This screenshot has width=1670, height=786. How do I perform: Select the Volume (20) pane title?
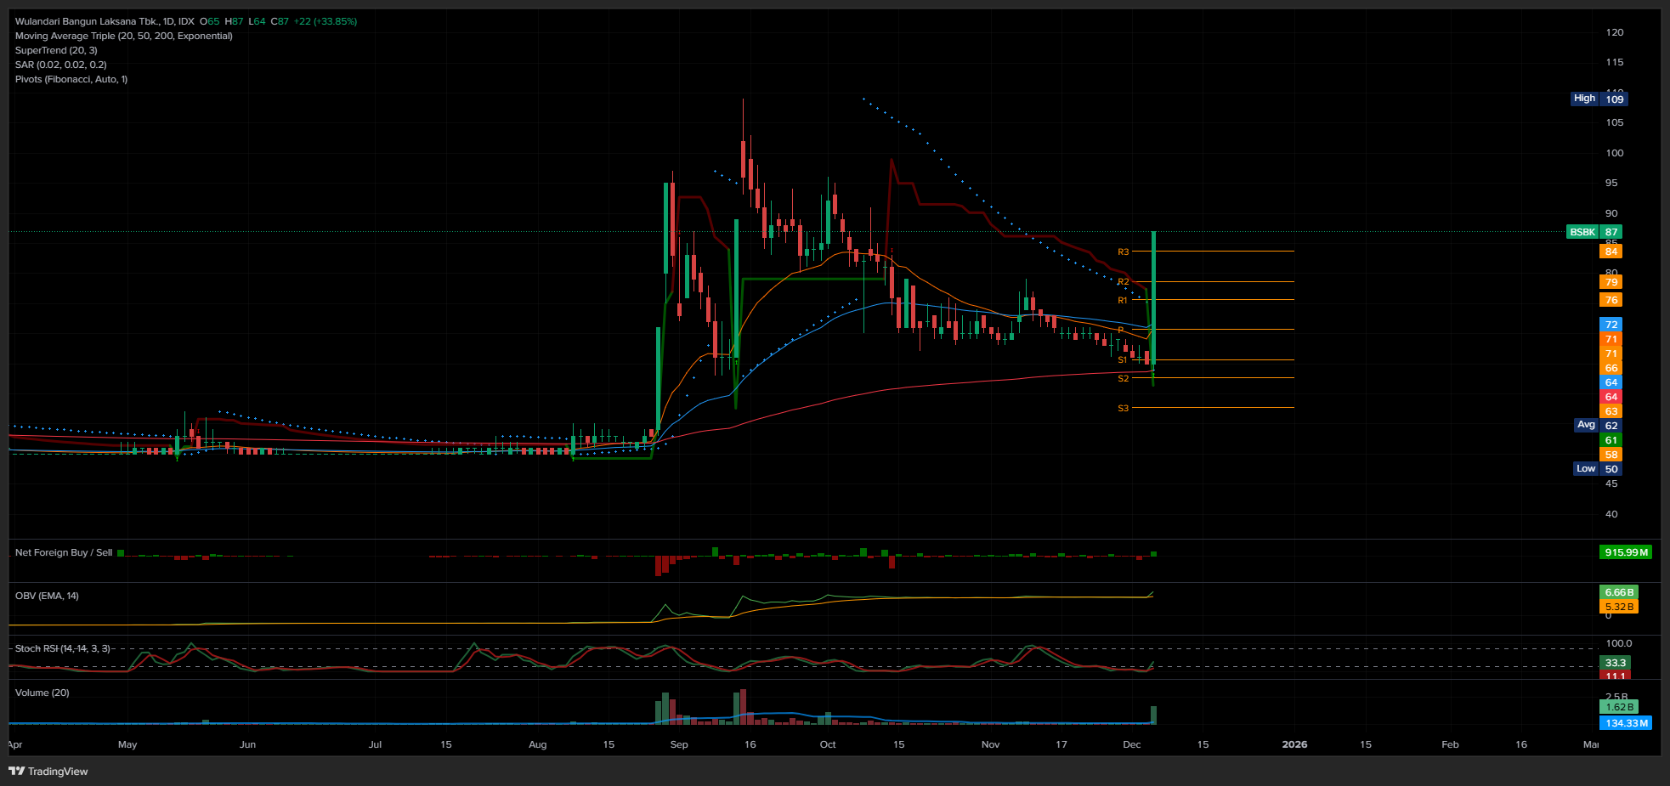coord(42,693)
